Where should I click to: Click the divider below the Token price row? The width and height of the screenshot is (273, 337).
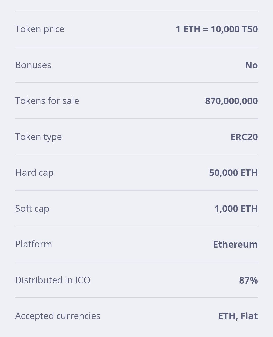click(x=136, y=47)
